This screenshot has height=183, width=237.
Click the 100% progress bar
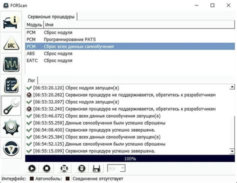coord(130,158)
